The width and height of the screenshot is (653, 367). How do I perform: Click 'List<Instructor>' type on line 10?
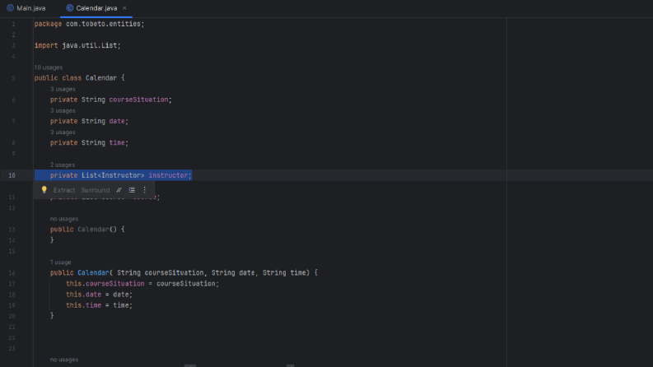tap(113, 175)
